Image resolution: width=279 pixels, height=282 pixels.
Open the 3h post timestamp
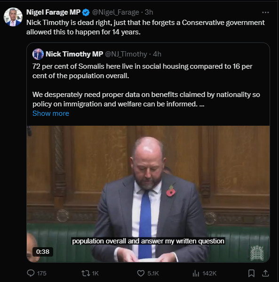[x=149, y=12]
